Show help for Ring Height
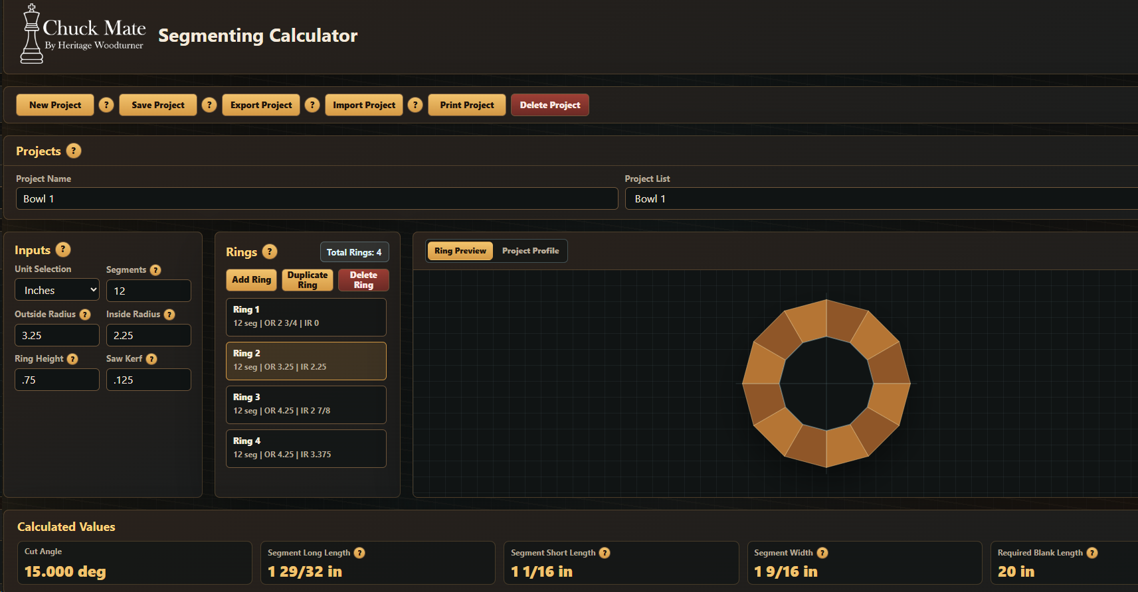The width and height of the screenshot is (1138, 592). pos(72,359)
